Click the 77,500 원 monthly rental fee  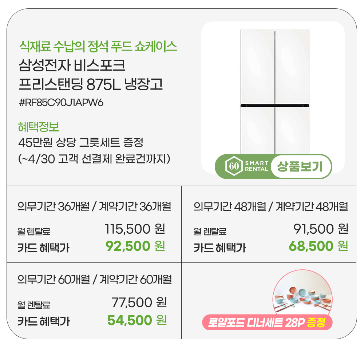tap(139, 302)
